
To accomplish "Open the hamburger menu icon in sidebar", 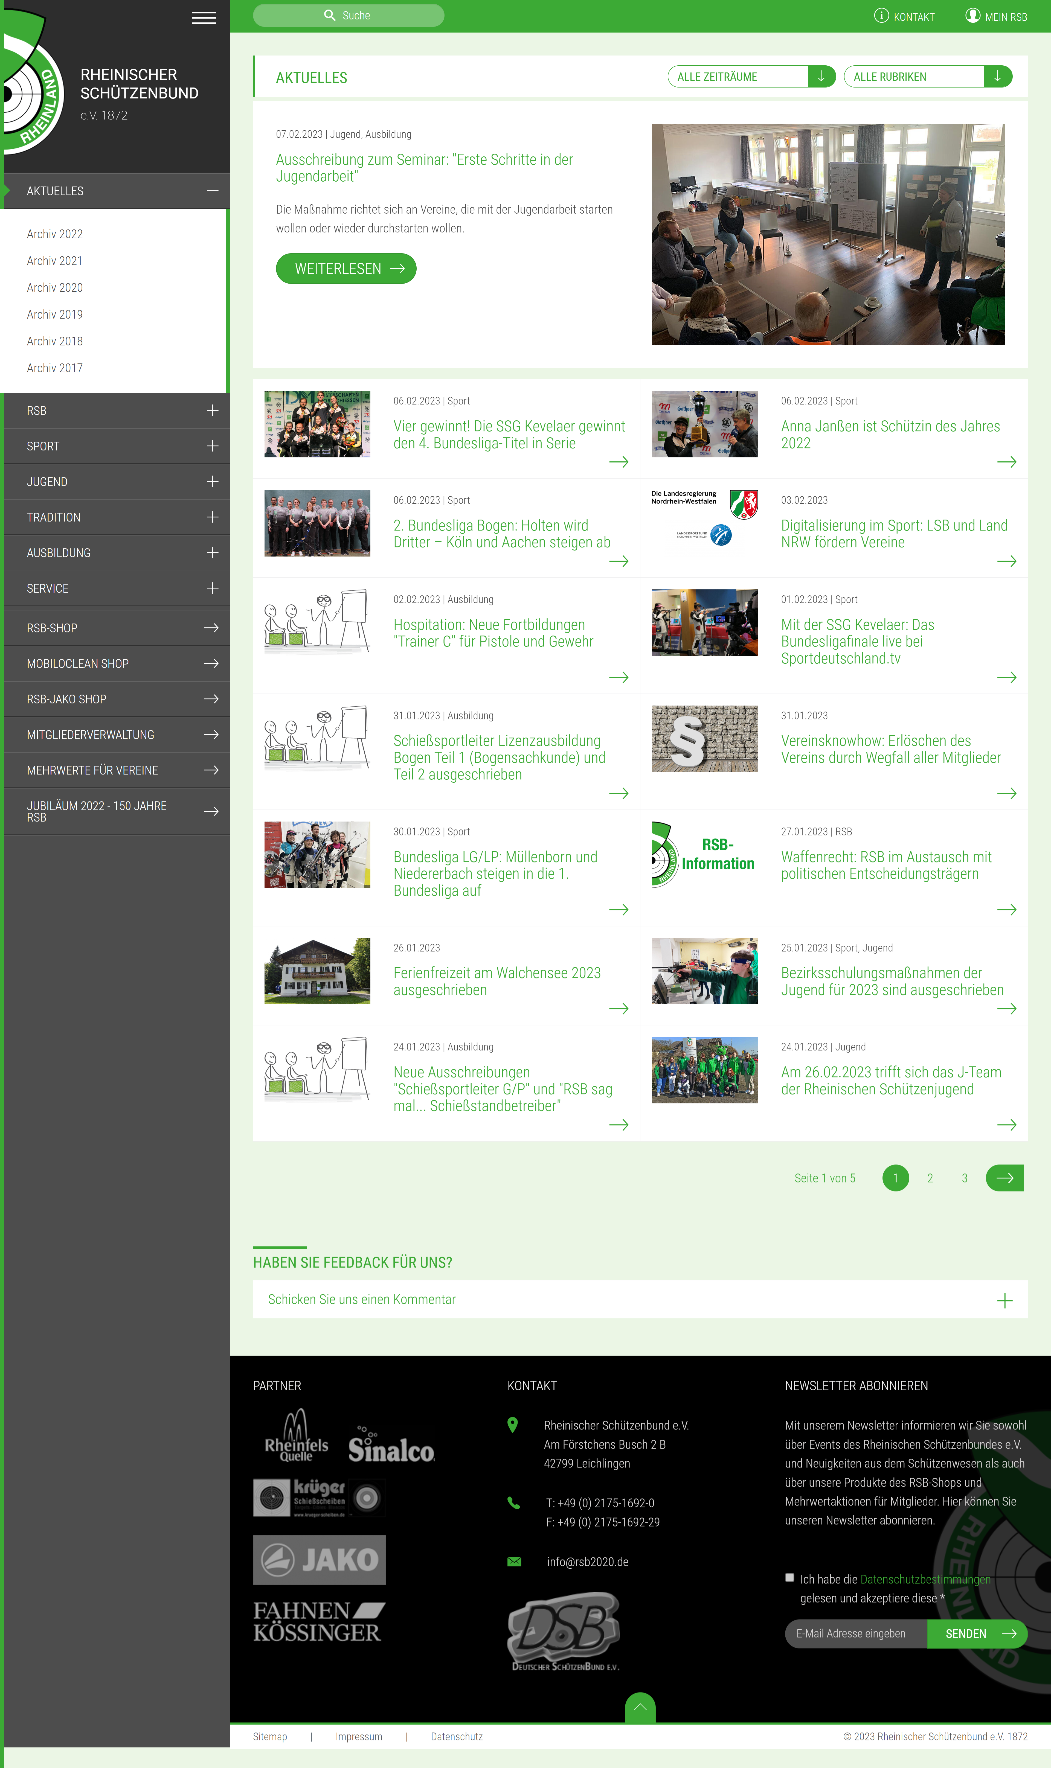I will pyautogui.click(x=204, y=18).
